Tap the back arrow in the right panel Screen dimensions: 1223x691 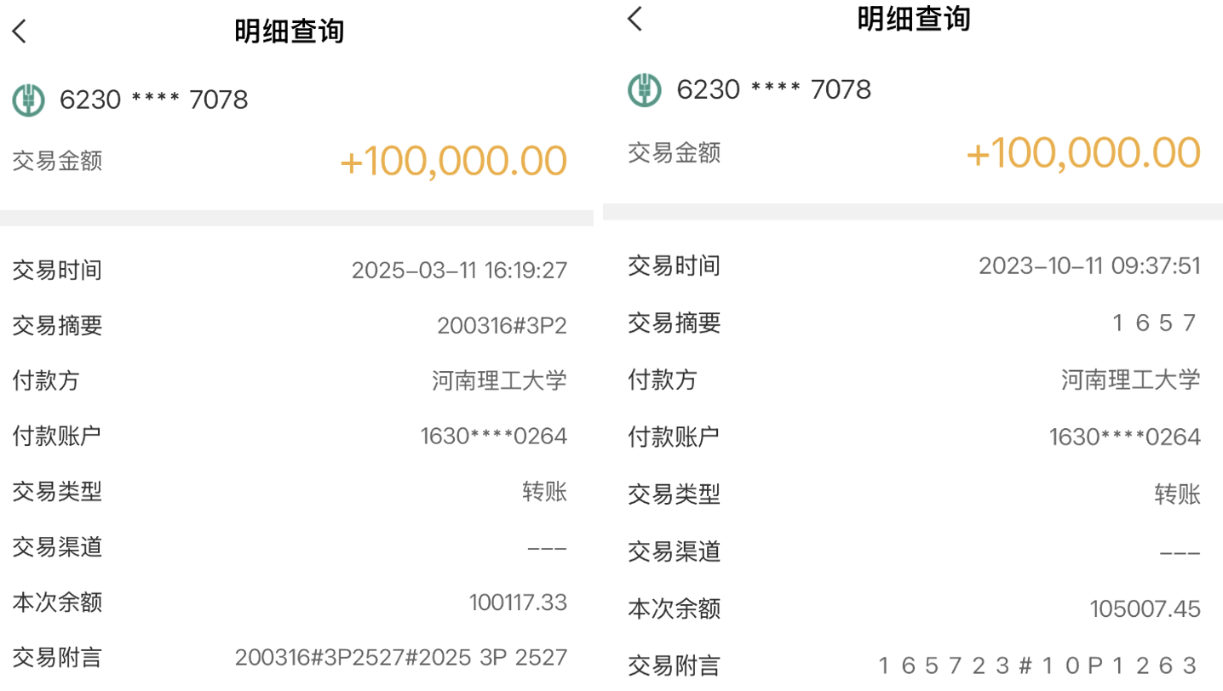click(634, 18)
